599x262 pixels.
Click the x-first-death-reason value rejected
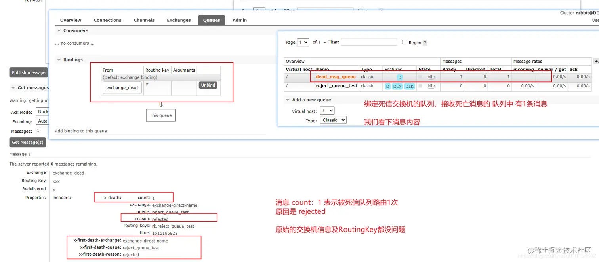pos(131,255)
